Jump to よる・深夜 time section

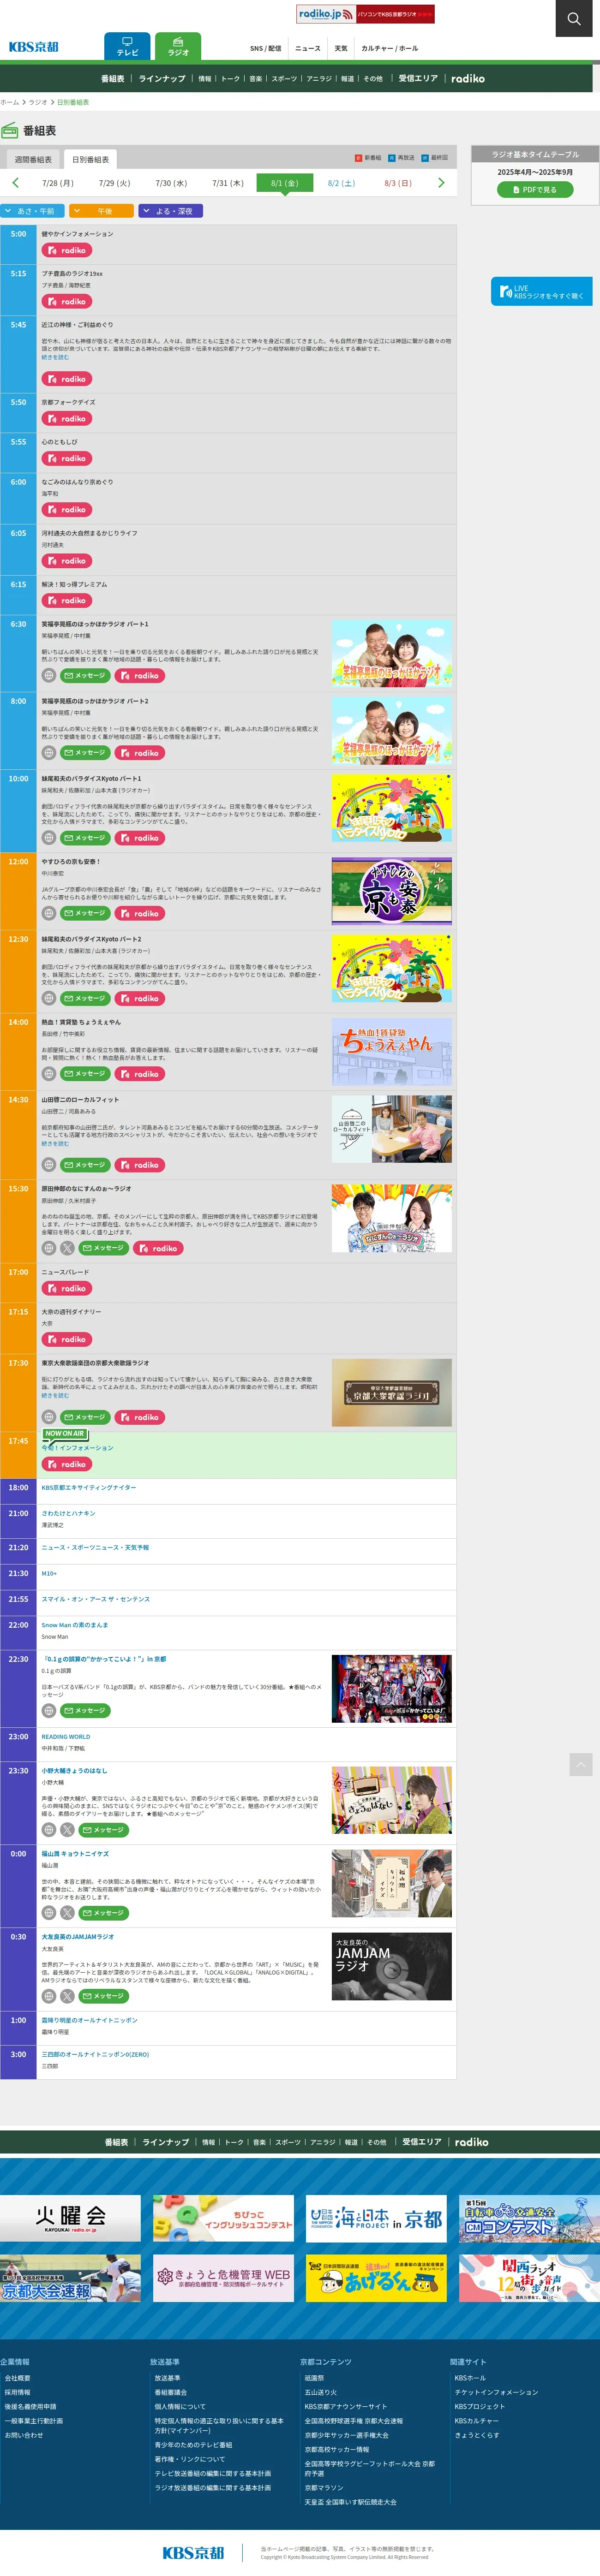[171, 211]
